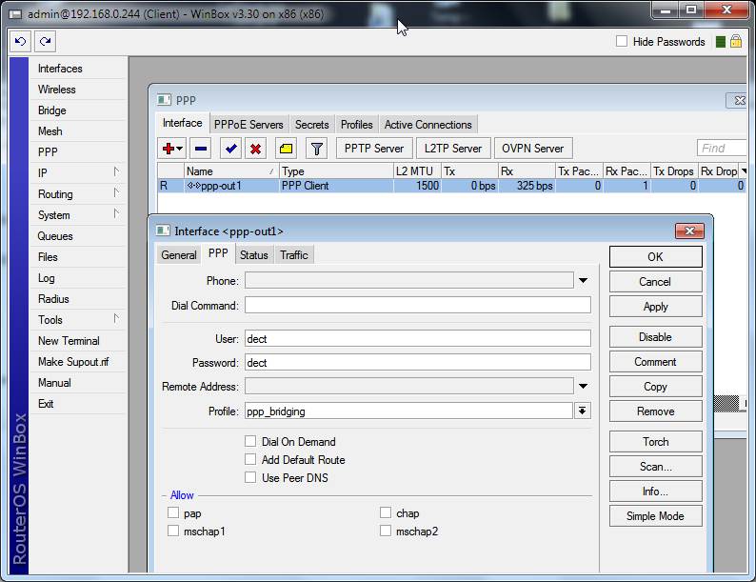This screenshot has width=756, height=582.
Task: Expand the Phone field arrow
Action: pyautogui.click(x=583, y=281)
